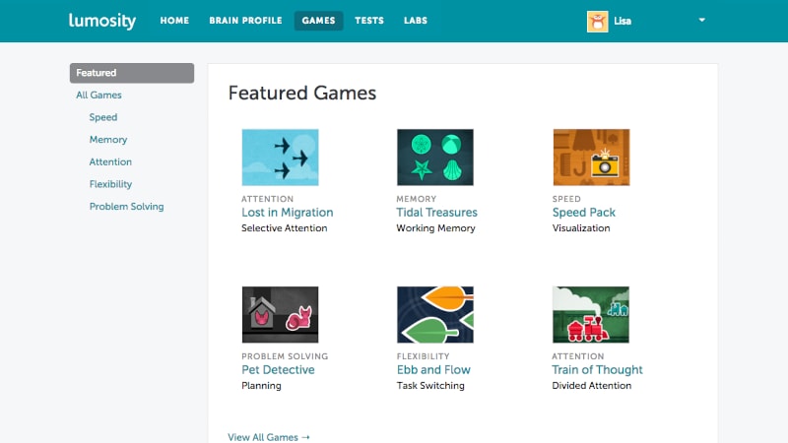The height and width of the screenshot is (443, 788).
Task: Open the Labs section
Action: pyautogui.click(x=416, y=21)
